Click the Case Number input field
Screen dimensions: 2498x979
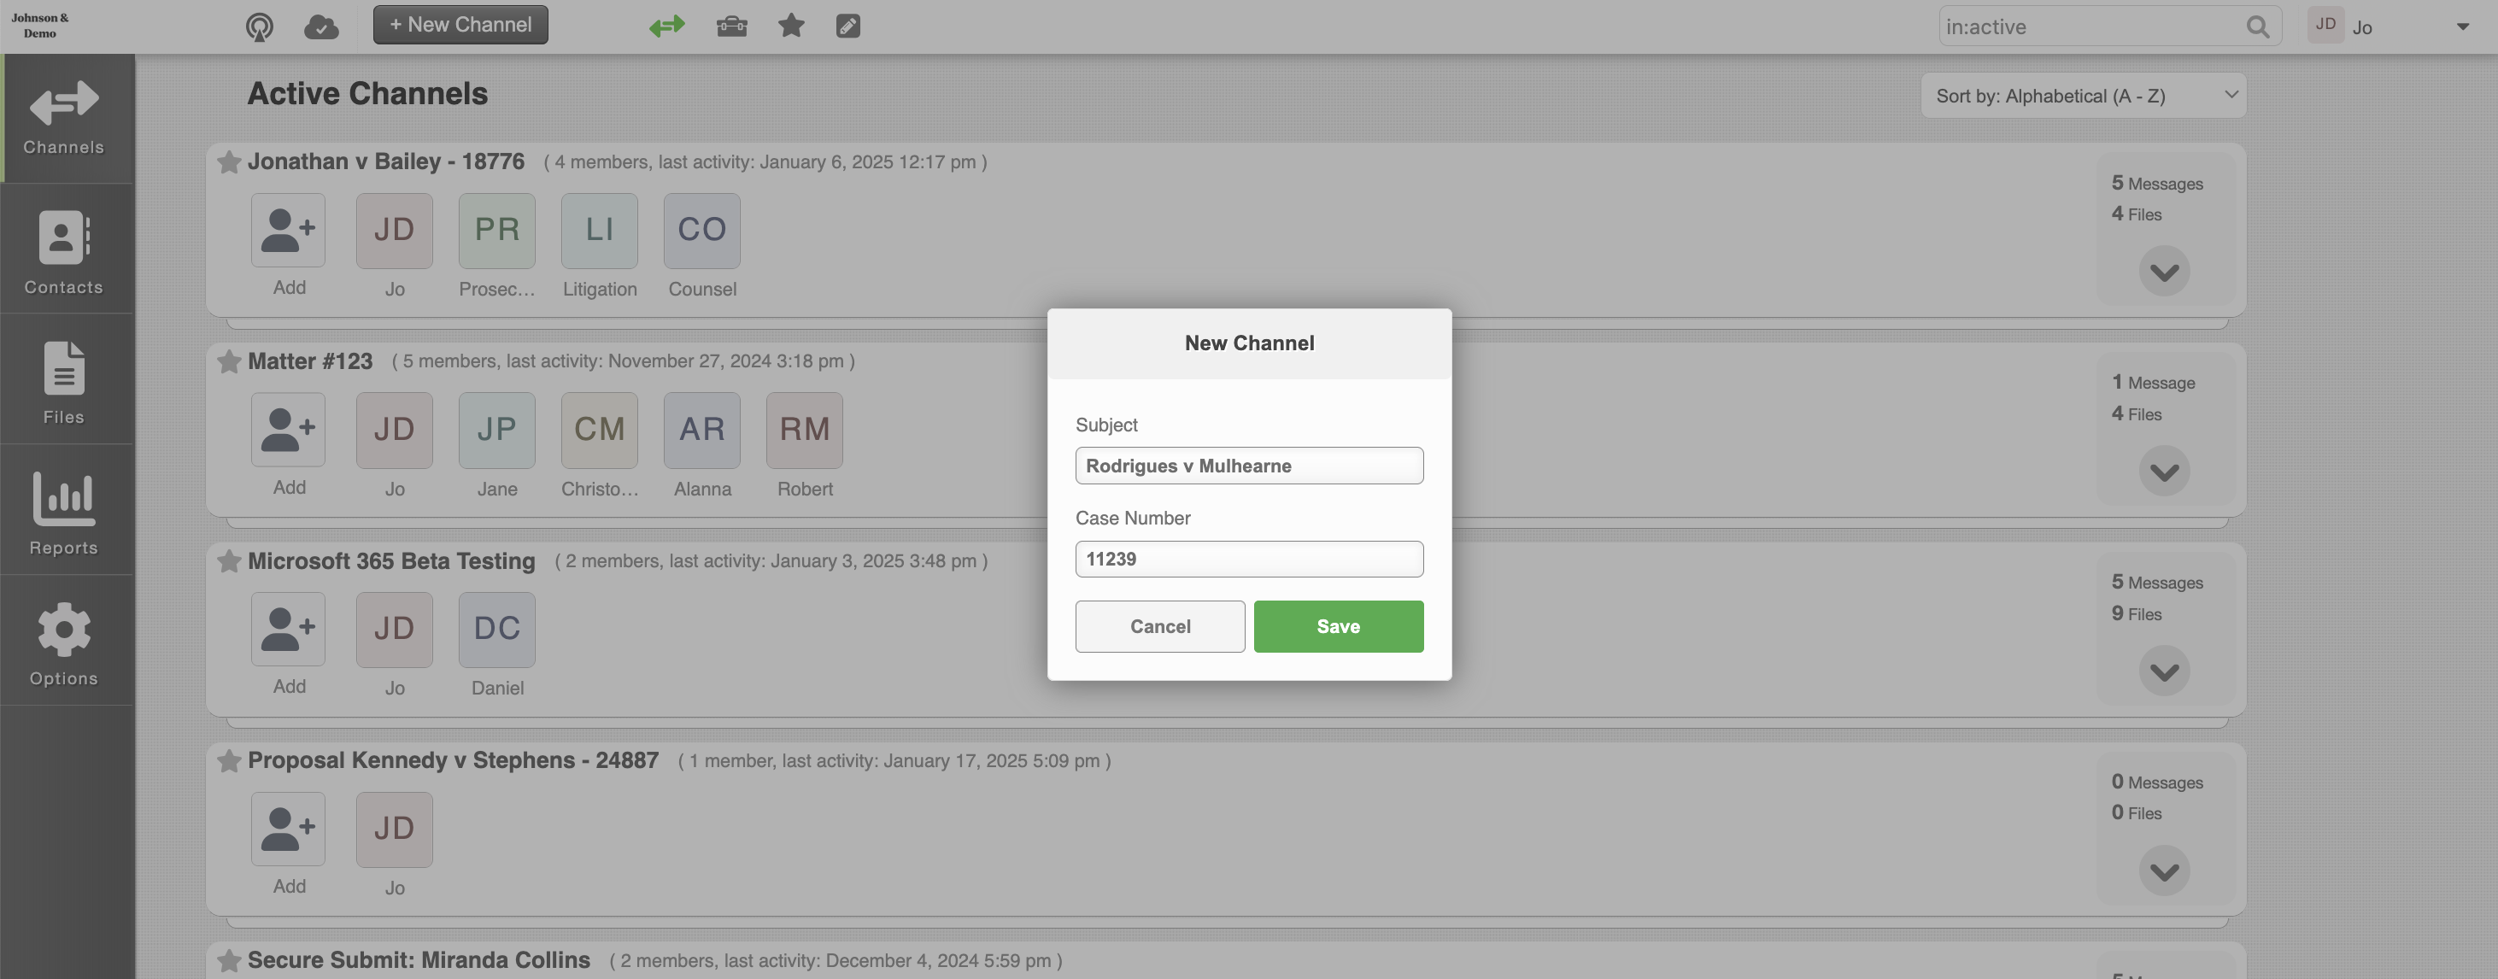coord(1249,560)
